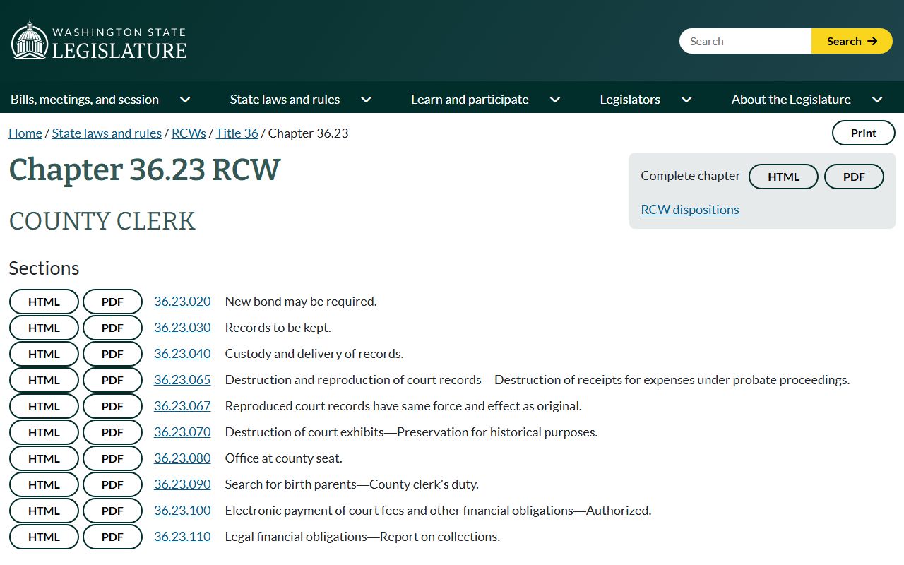
Task: Open the State laws and rules menu
Action: (x=285, y=100)
